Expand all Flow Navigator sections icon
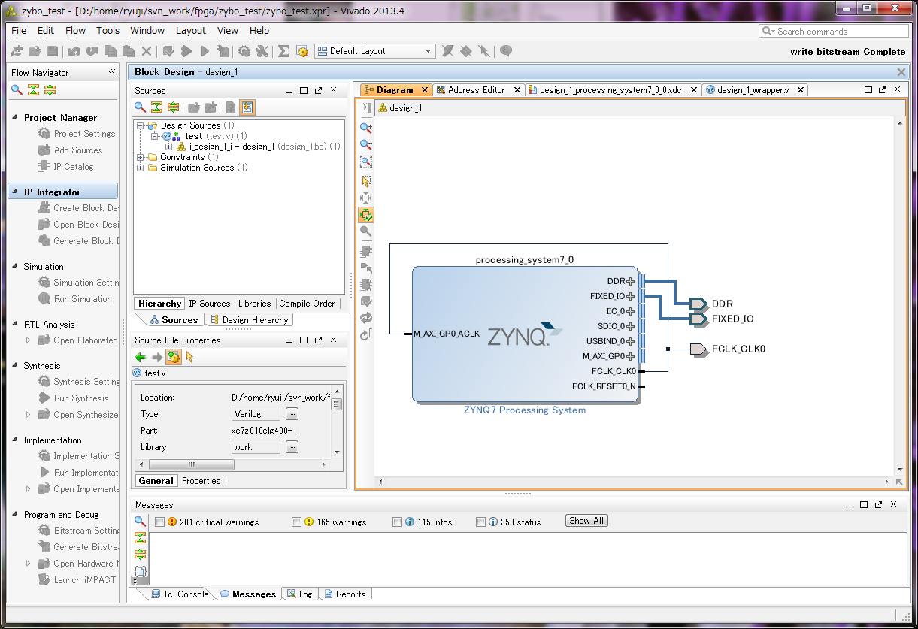 50,90
